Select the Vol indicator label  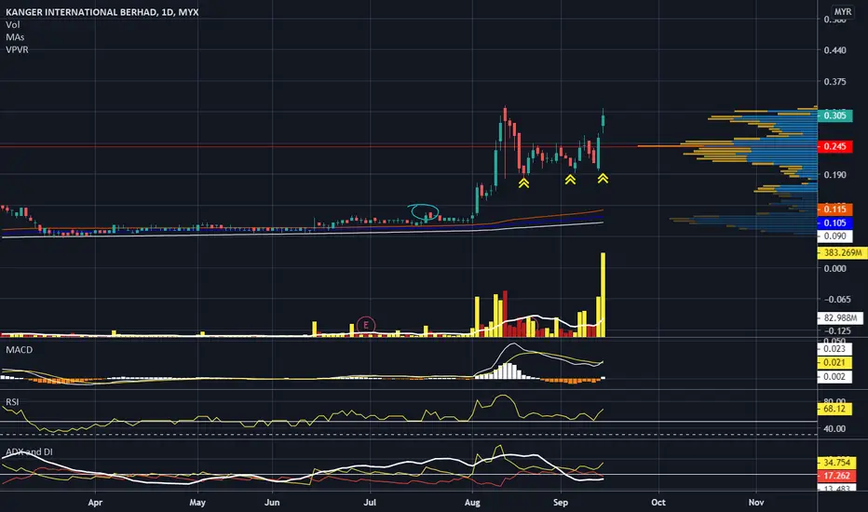[x=13, y=24]
